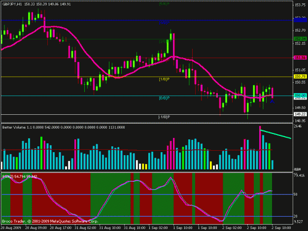This screenshot has width=308, height=231.
Task: Click the blue up-arrow marker below the last candle
Action: [x=272, y=101]
